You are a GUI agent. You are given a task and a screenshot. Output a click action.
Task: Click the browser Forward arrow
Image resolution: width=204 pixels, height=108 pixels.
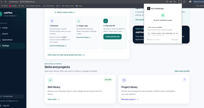[2, 2]
